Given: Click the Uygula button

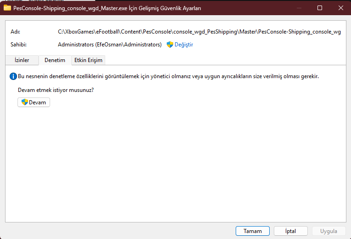Looking at the screenshot, I should coord(328,231).
